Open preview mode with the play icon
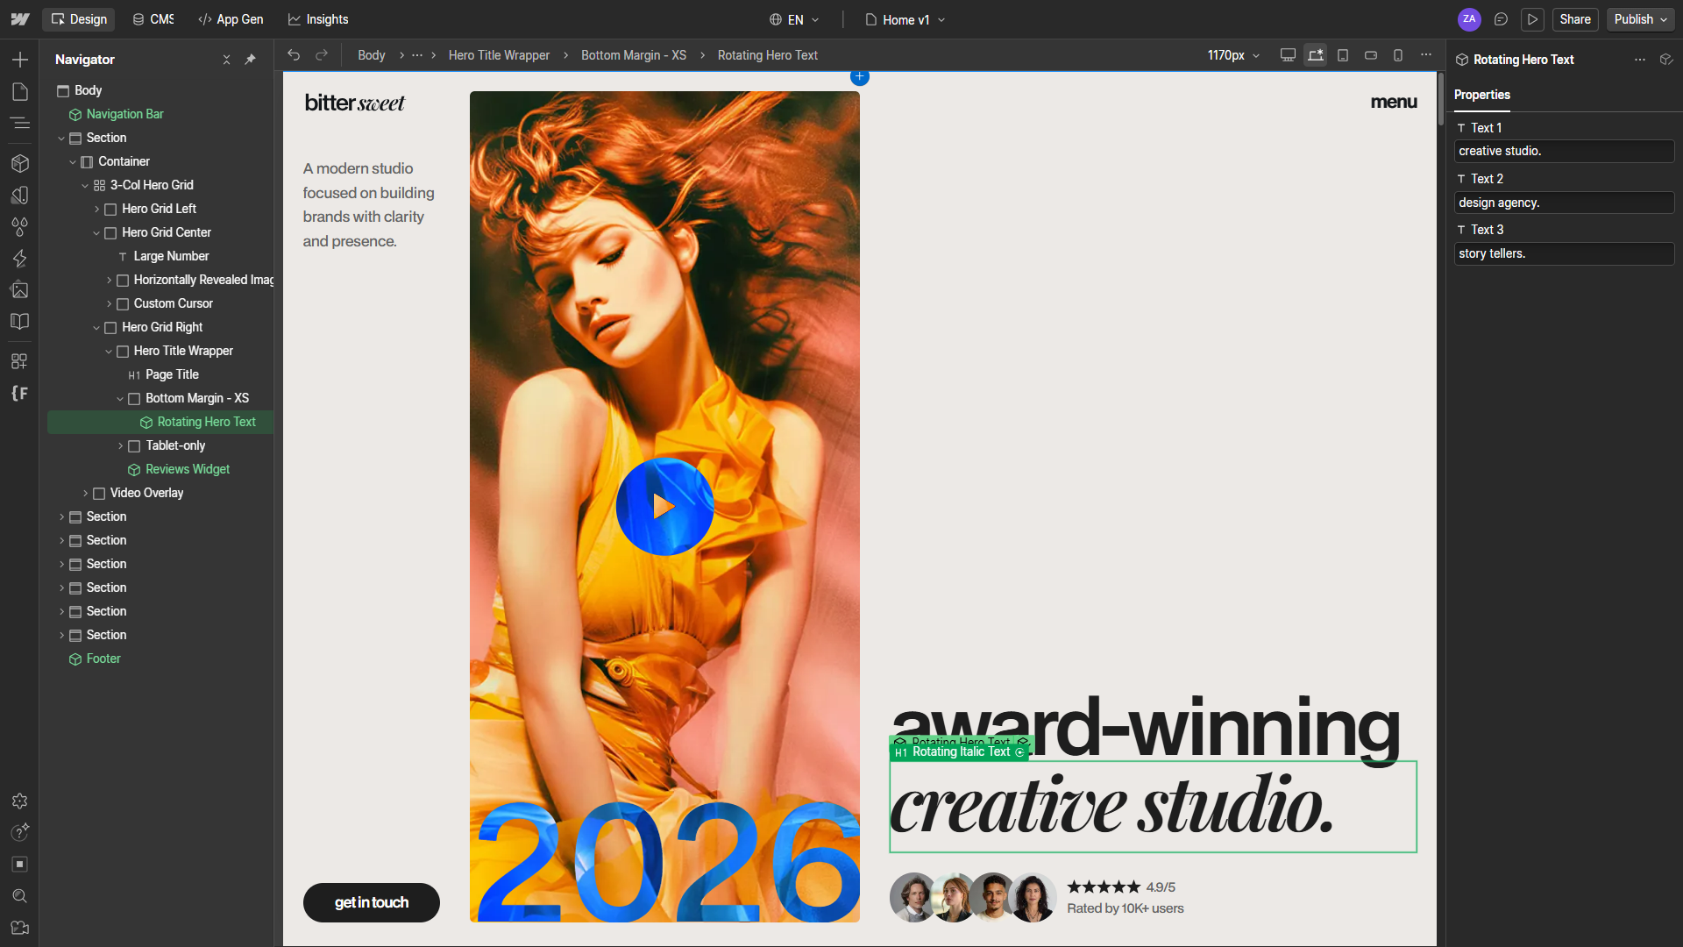The image size is (1683, 947). (x=1532, y=19)
